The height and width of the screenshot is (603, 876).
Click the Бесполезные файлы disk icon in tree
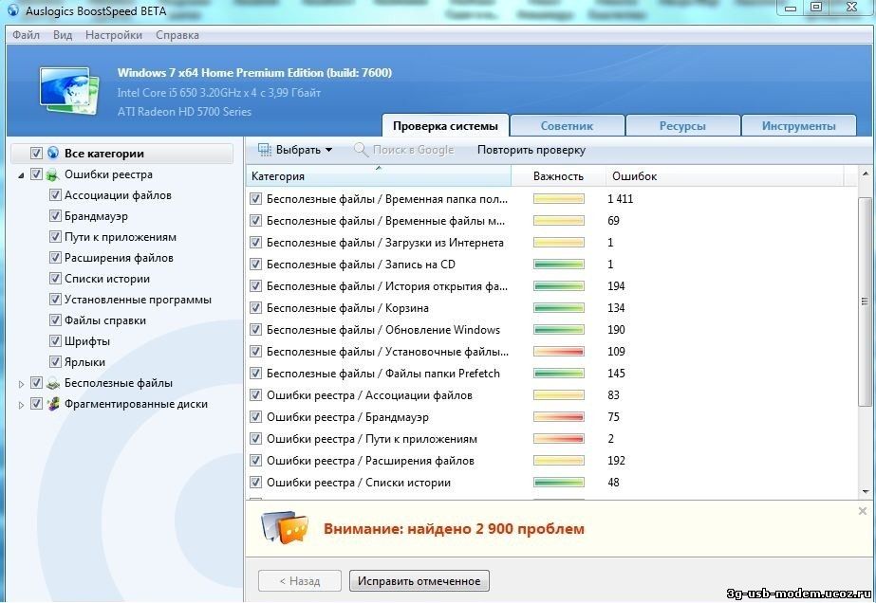tap(53, 383)
